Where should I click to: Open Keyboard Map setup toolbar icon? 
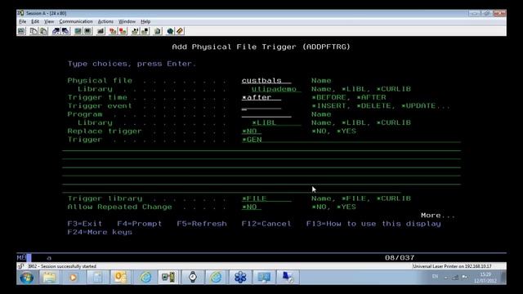pyautogui.click(x=101, y=31)
